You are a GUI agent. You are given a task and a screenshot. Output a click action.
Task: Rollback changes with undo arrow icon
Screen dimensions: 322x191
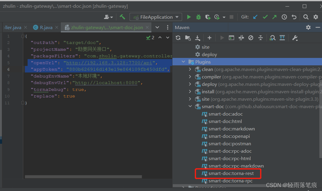click(x=294, y=17)
